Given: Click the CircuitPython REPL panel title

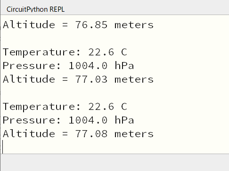Looking at the screenshot, I should [x=35, y=9].
